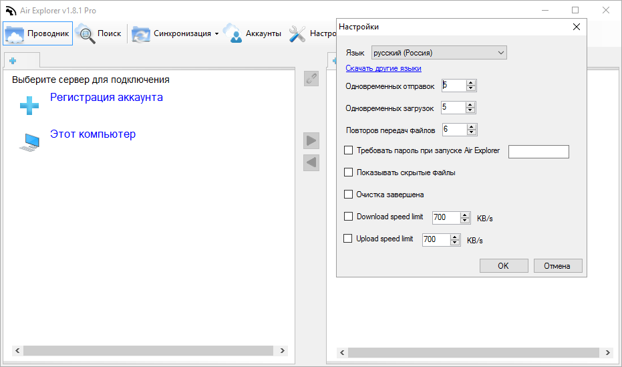This screenshot has width=622, height=367.
Task: Click the Синхронизация sync icon
Action: [x=141, y=34]
